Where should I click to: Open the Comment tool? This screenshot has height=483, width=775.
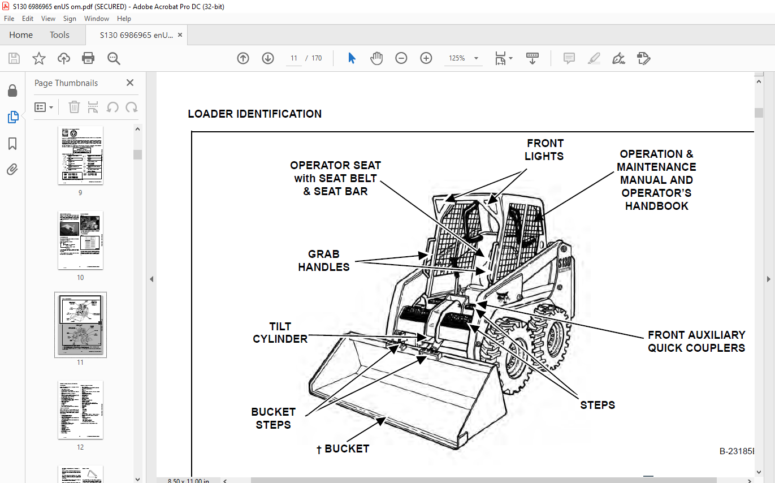[x=569, y=58]
